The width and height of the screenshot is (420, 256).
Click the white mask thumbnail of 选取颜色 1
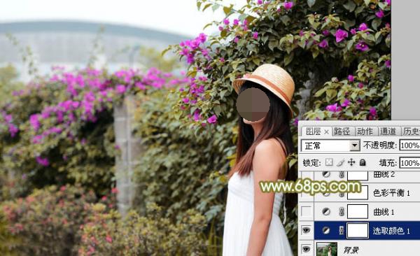[358, 231]
